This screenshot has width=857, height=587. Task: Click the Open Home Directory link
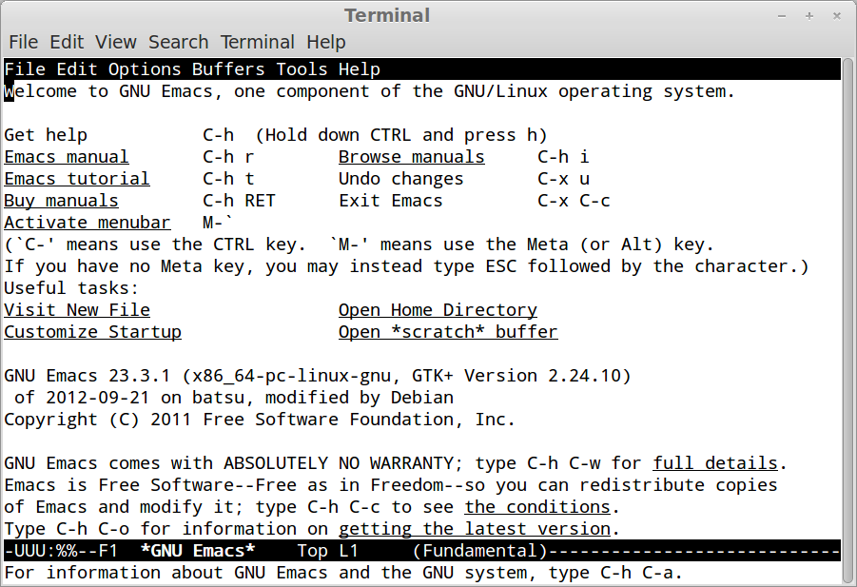(438, 310)
